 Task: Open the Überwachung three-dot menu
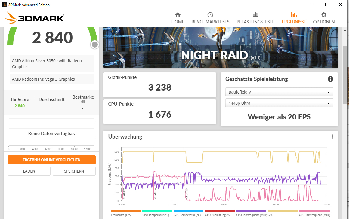[332, 137]
